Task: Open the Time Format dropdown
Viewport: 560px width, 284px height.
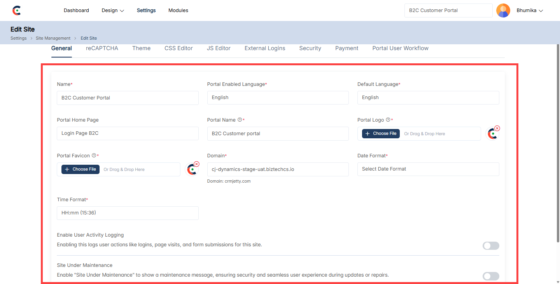Action: pyautogui.click(x=128, y=213)
